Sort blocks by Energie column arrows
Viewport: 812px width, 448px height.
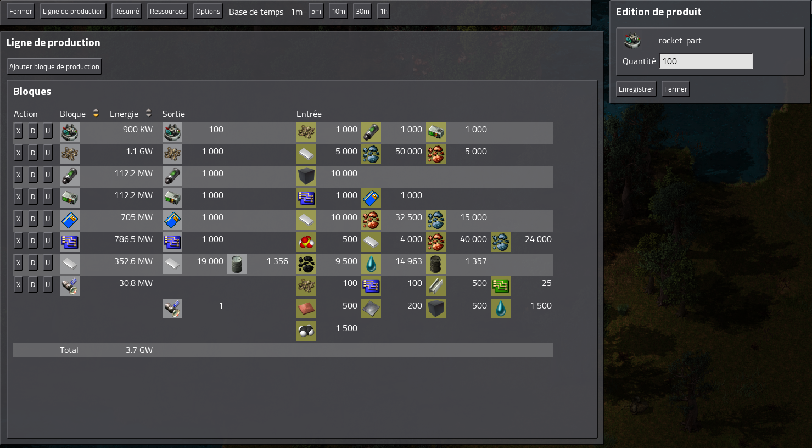(x=148, y=113)
